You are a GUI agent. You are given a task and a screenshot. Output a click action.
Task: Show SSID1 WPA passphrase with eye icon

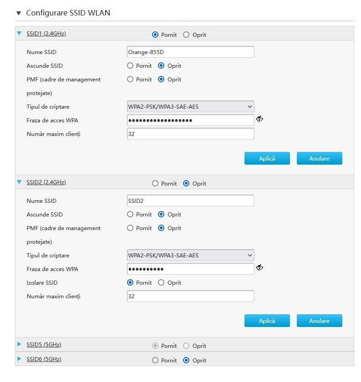coord(259,119)
